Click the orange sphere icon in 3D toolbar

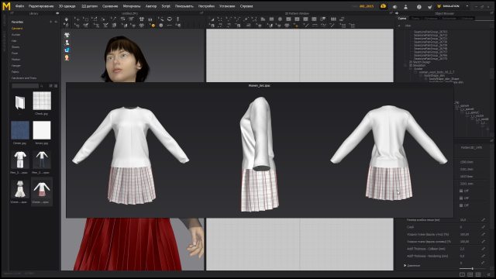click(x=153, y=26)
